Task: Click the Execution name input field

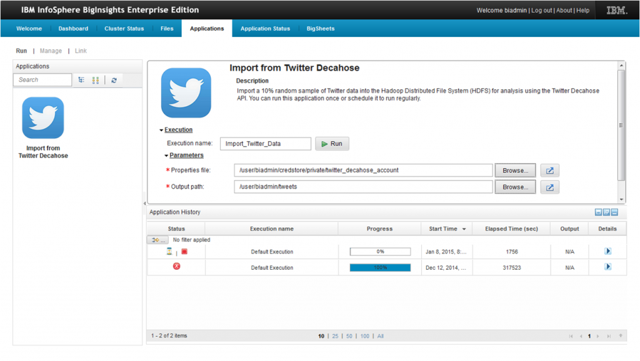Action: [x=265, y=144]
